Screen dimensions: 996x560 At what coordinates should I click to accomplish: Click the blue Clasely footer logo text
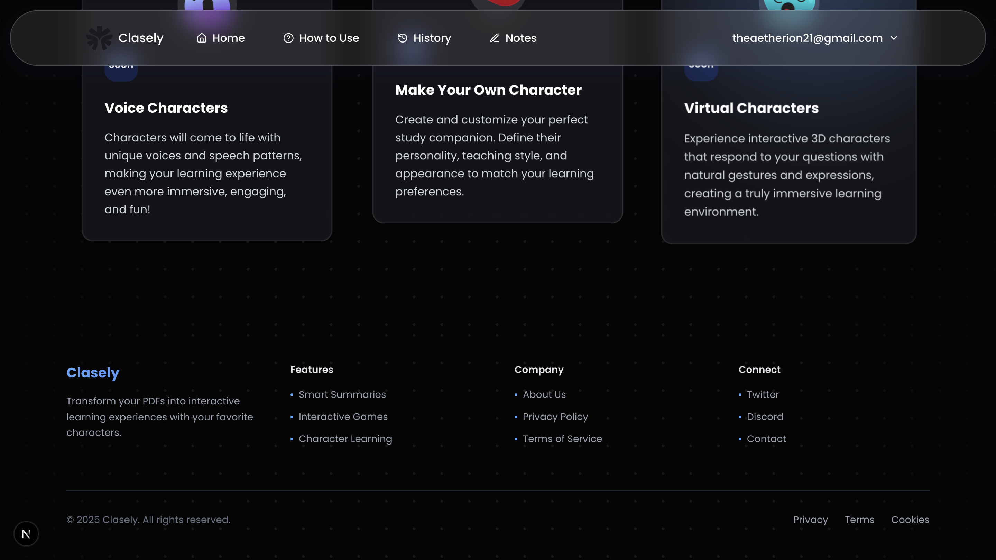(x=93, y=373)
